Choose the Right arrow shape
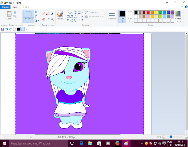Screen dimensions: 188x147 pos(79,20)
